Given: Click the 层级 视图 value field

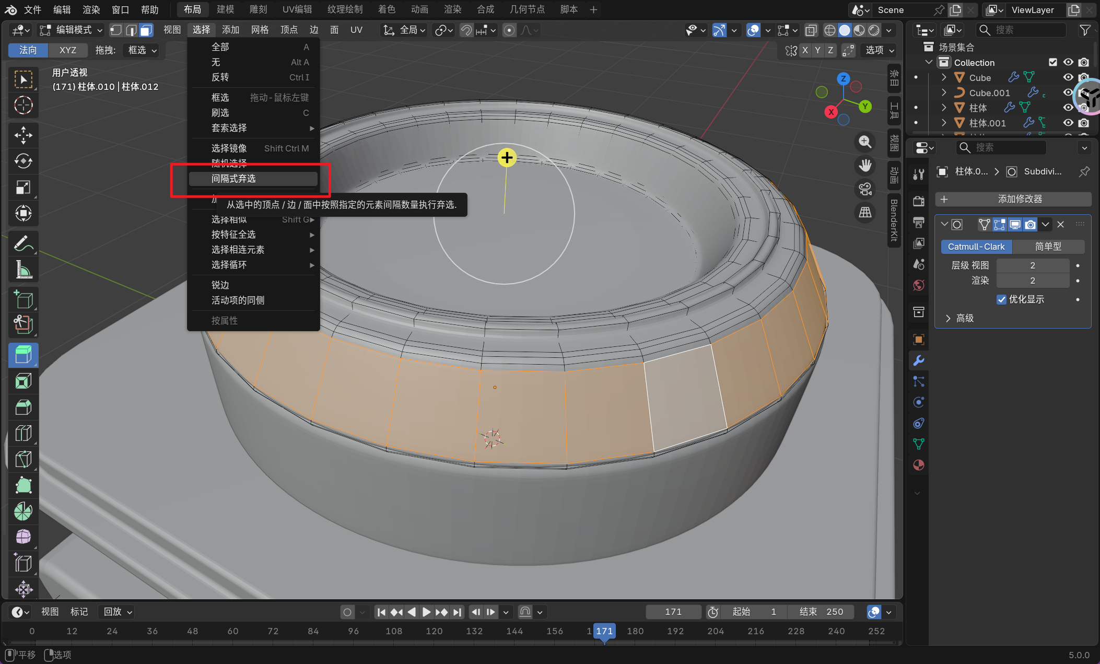Looking at the screenshot, I should click(1032, 265).
